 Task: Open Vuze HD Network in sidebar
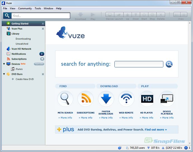tap(23, 49)
